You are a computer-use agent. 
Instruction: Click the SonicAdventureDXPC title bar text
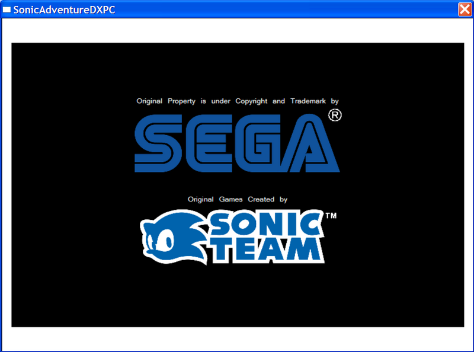[60, 9]
